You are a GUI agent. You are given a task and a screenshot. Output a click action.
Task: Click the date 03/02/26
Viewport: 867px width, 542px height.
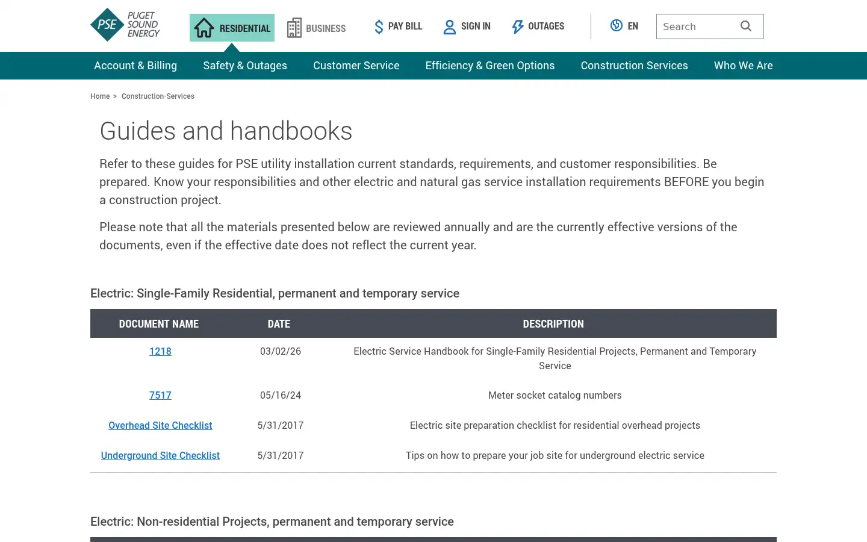281,352
